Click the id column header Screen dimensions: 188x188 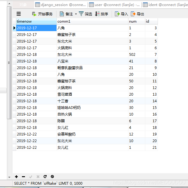(x=151, y=21)
